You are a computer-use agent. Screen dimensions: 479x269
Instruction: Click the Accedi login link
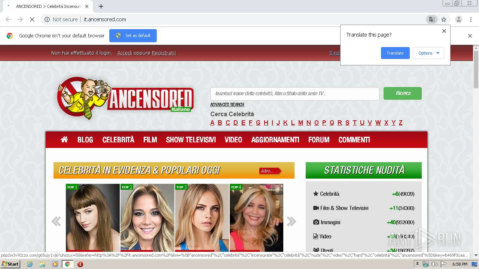tap(125, 53)
